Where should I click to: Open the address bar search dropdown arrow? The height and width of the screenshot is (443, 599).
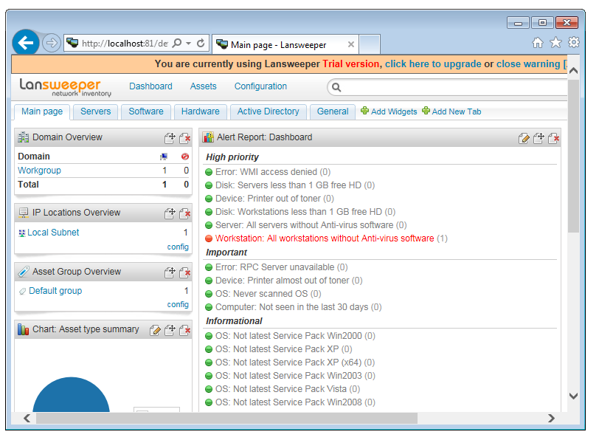pyautogui.click(x=188, y=44)
